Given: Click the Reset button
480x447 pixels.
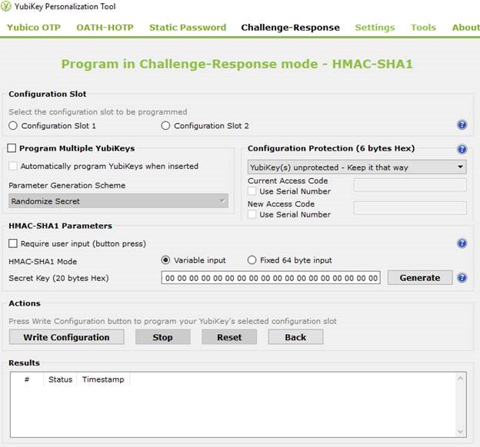Looking at the screenshot, I should (229, 337).
